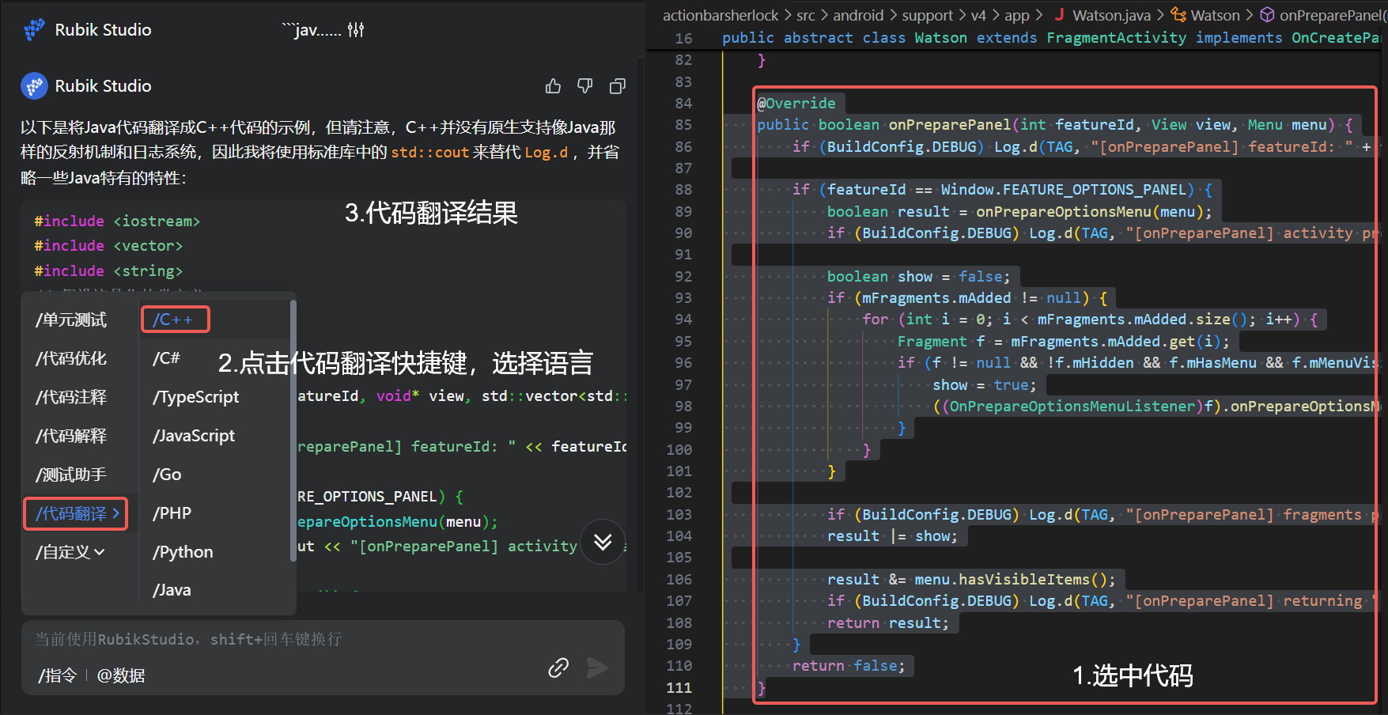Click the onPreparePanel method icon in breadcrumb

point(1267,14)
